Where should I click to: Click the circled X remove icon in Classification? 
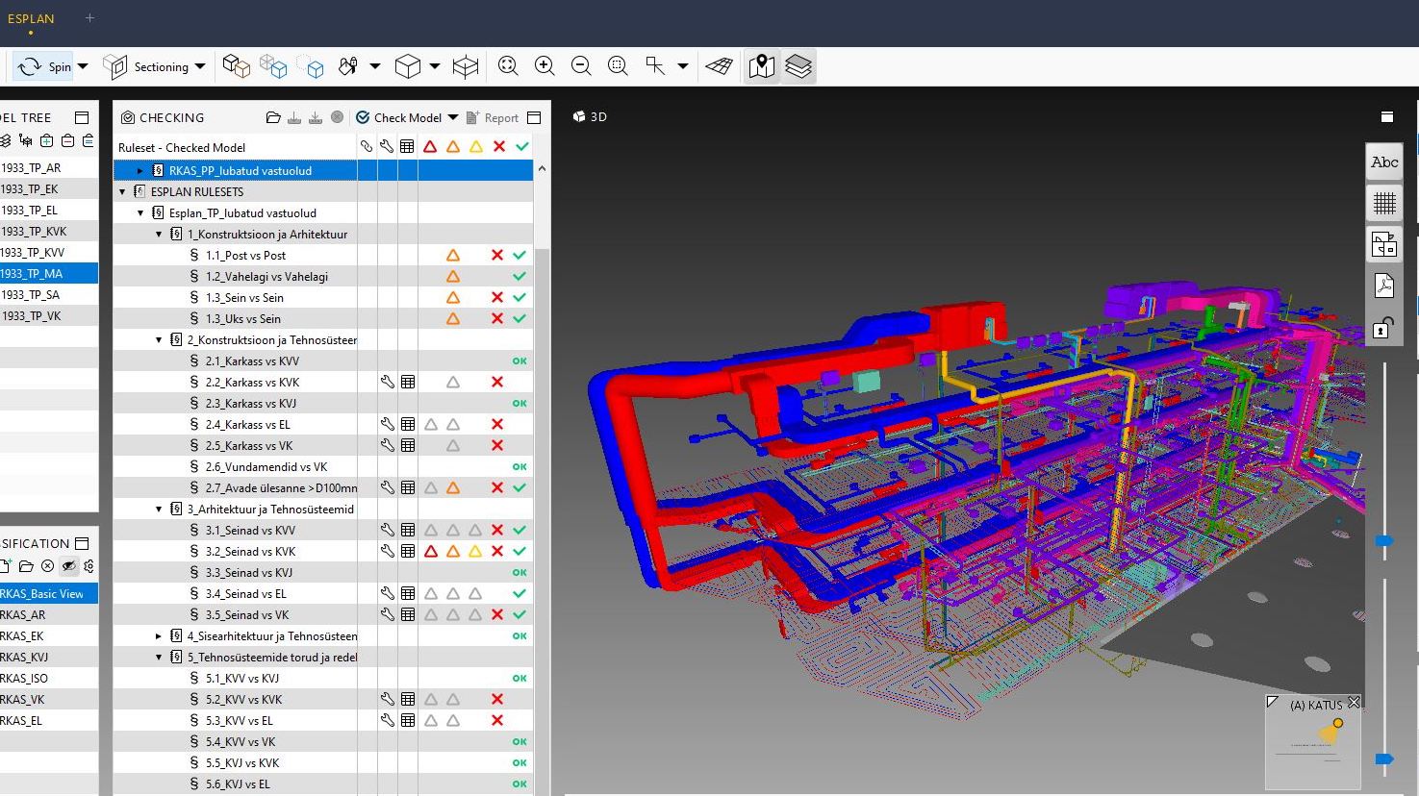coord(47,566)
